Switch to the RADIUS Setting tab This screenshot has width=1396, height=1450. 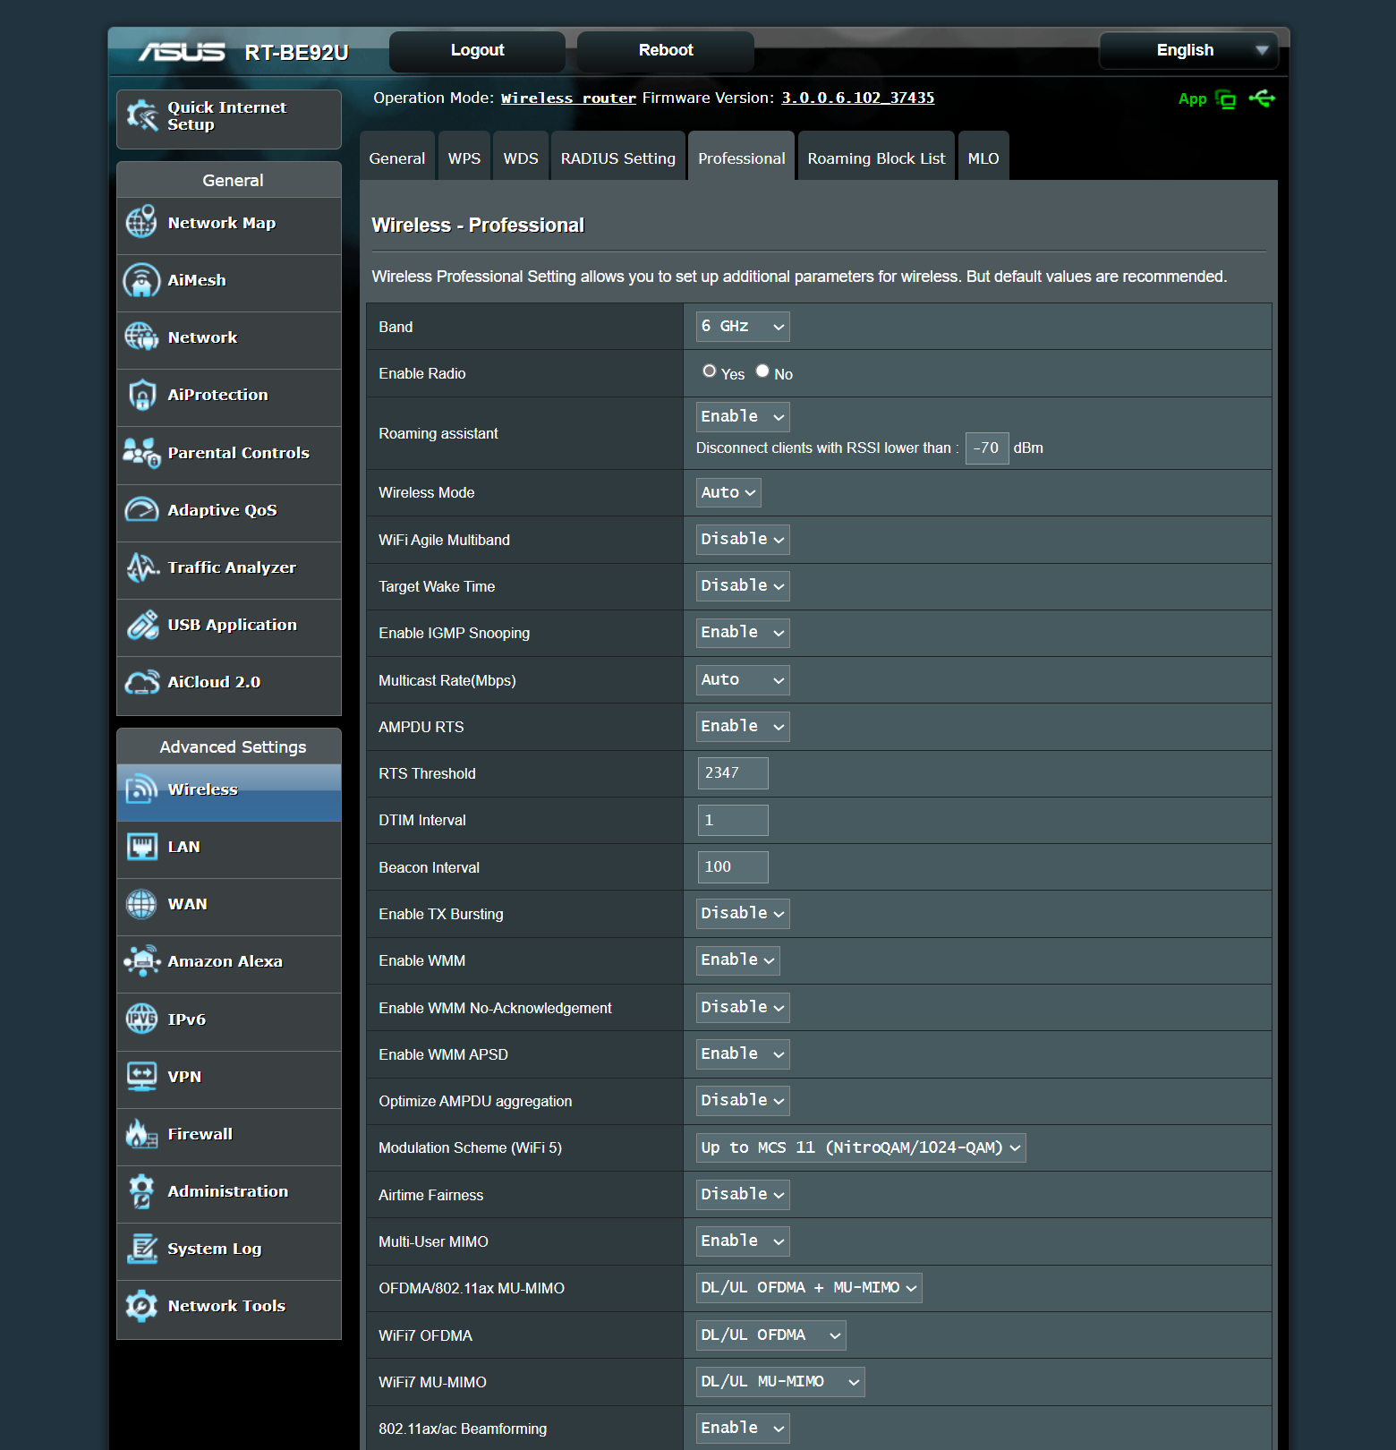[x=618, y=157]
